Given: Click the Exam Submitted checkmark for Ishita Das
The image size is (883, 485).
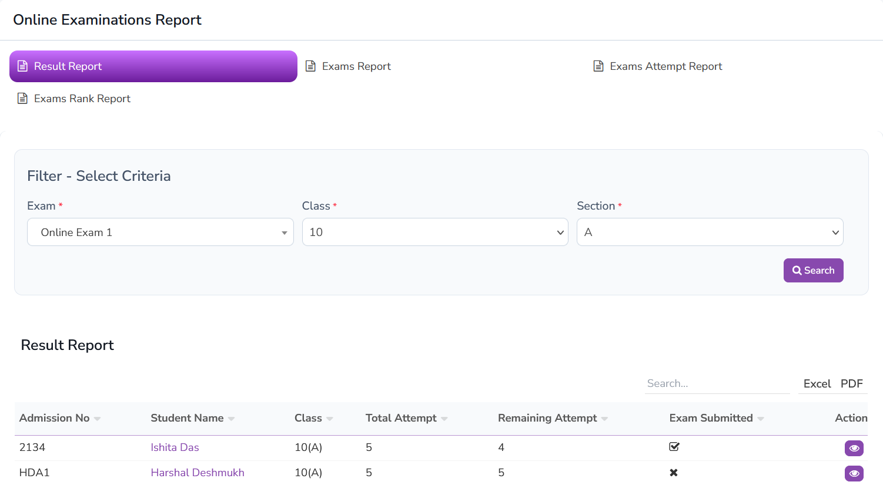Looking at the screenshot, I should [674, 447].
